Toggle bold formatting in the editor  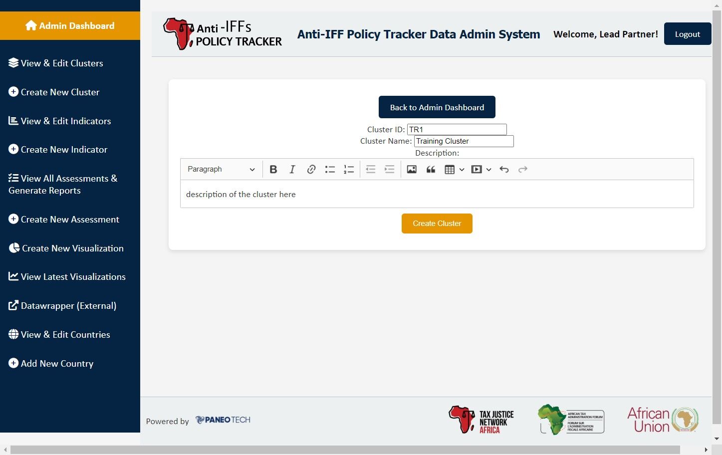273,169
